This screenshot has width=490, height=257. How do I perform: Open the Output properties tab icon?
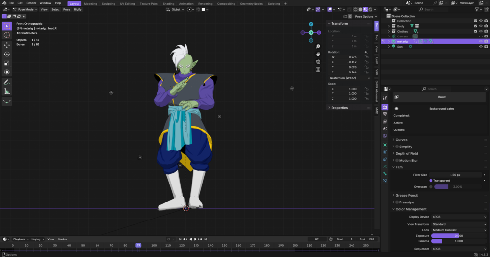[385, 114]
